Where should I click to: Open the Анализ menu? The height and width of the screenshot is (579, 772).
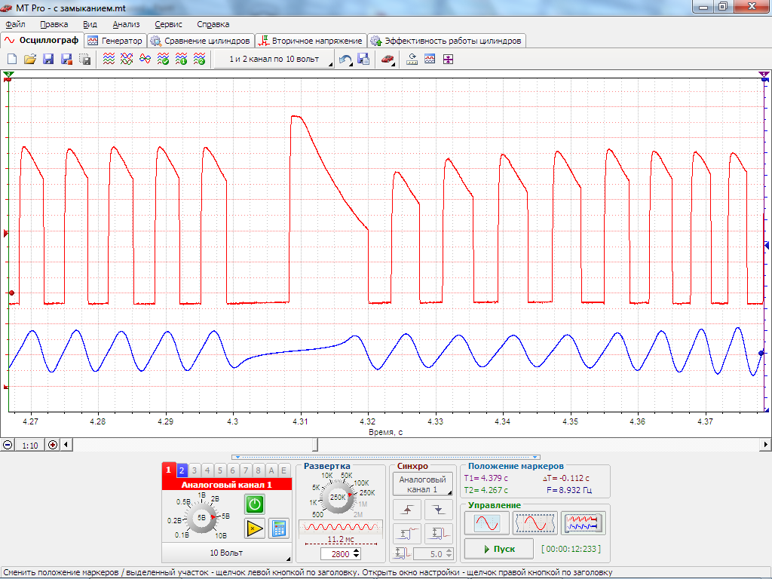(x=126, y=24)
